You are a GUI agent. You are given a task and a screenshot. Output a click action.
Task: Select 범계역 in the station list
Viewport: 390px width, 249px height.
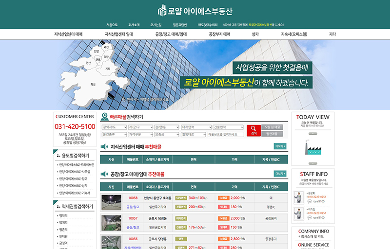tap(63, 222)
